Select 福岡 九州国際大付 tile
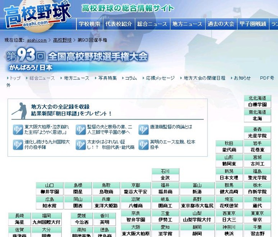278x237 pixels. point(47,219)
